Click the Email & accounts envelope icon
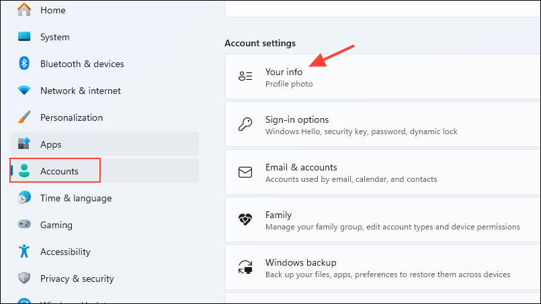The width and height of the screenshot is (541, 304). click(x=245, y=172)
